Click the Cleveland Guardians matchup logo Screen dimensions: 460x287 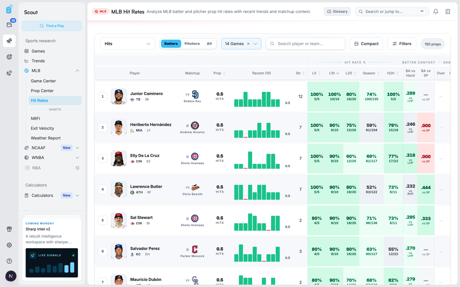195,249
